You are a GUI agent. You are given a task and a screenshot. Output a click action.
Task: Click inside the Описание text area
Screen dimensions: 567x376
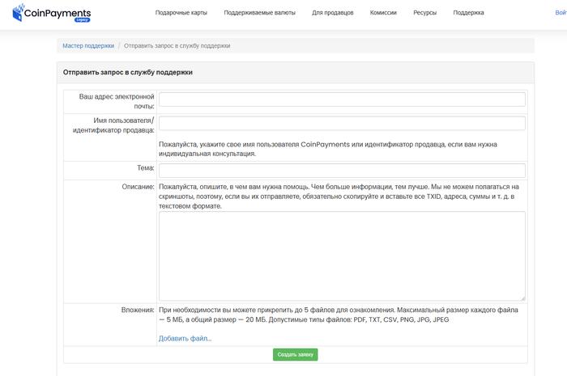[x=342, y=256]
